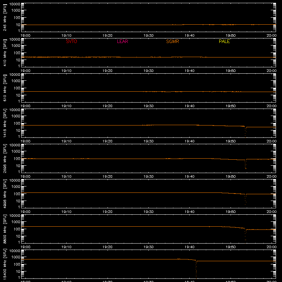282x282 pixels.
Task: Click 19:30 tick label under 245 MHz panel
Action: [x=148, y=36]
